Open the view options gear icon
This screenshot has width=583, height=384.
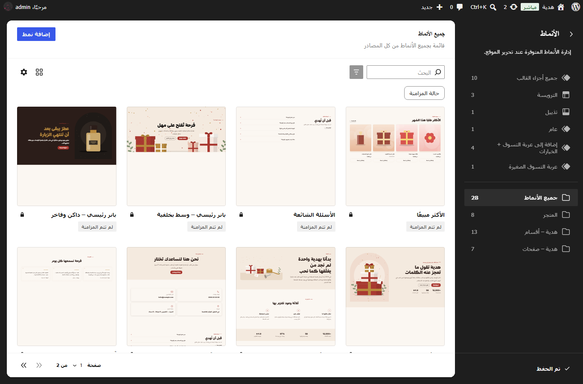pos(24,72)
